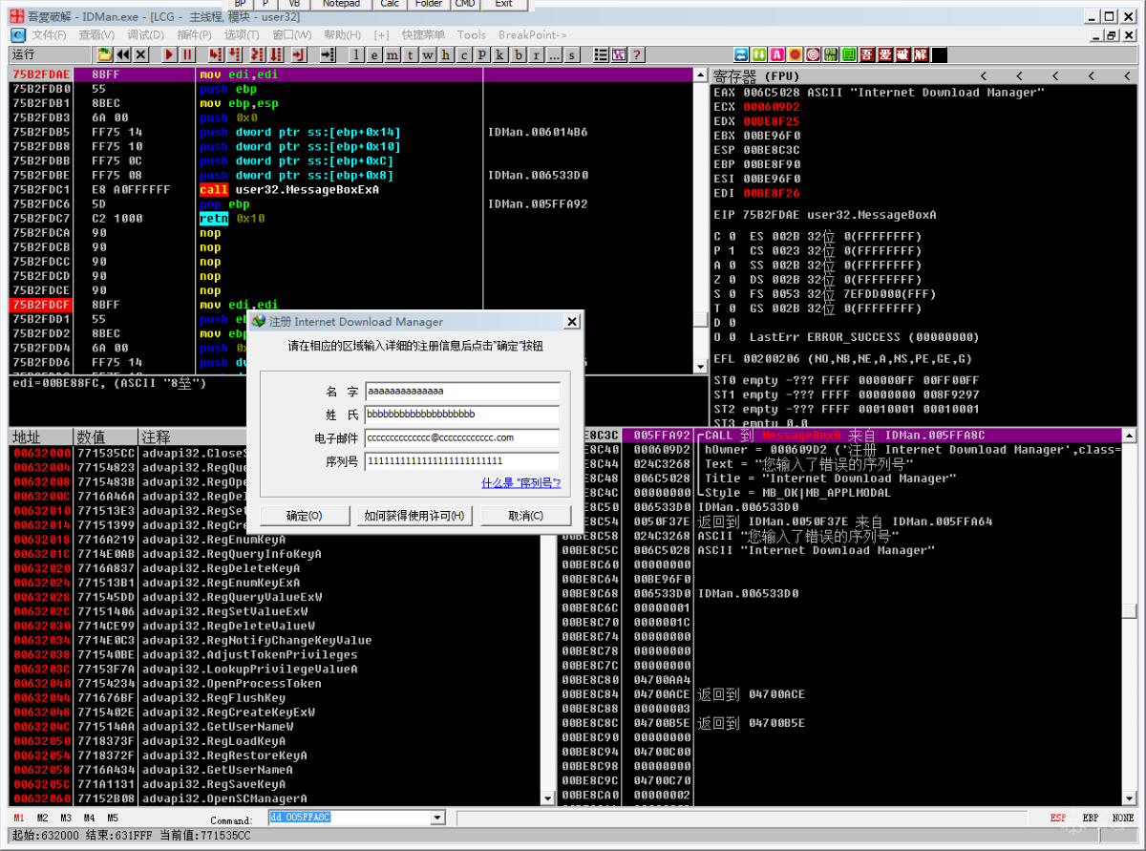
Task: Open the BreakPoint-> menu
Action: [x=532, y=34]
